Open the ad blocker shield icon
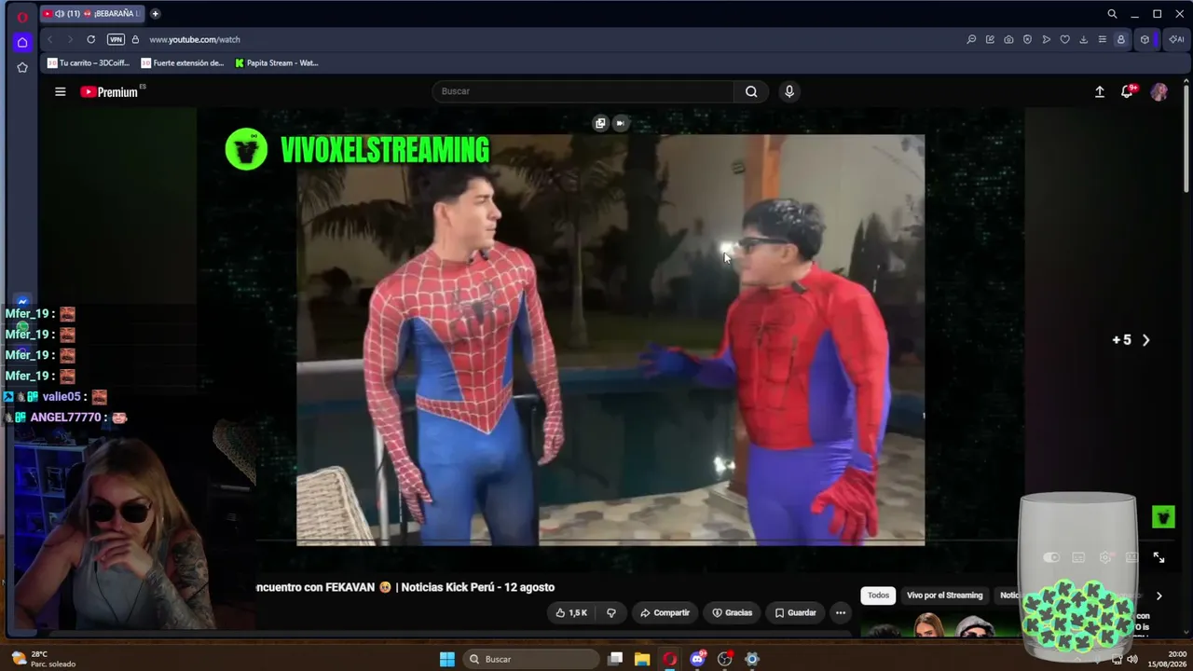Screen dimensions: 1193x671 coord(1027,39)
